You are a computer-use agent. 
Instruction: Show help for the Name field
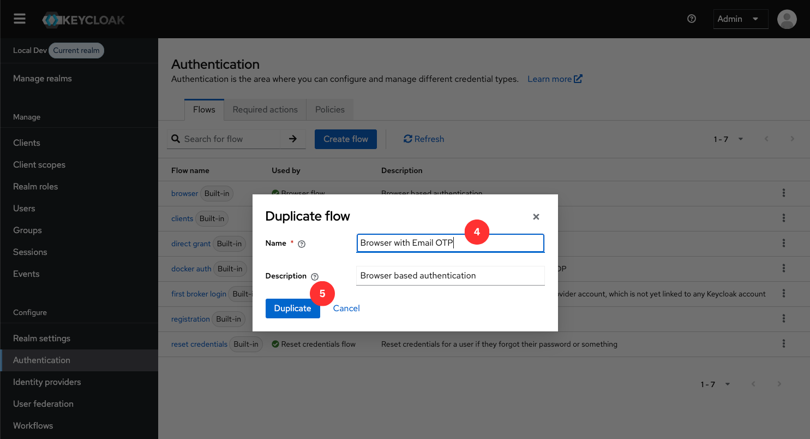[302, 244]
